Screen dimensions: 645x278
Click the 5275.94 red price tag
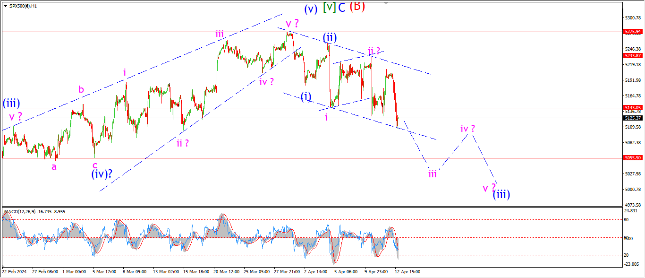[633, 32]
